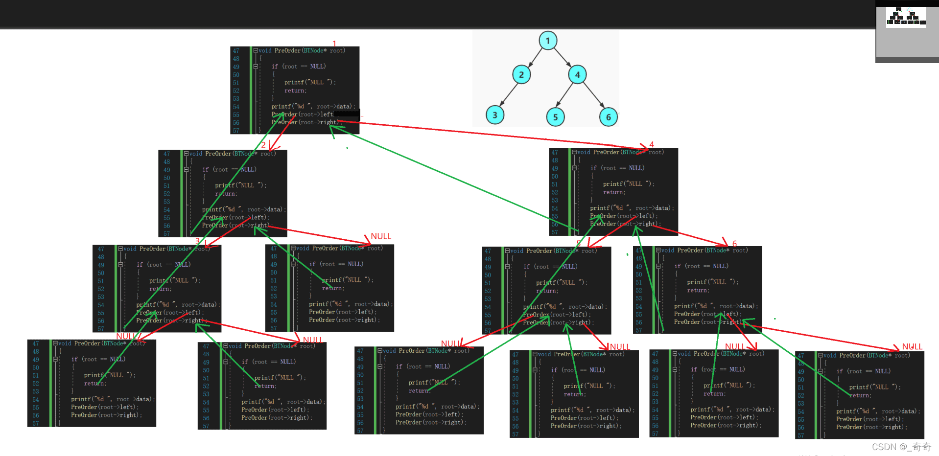939x456 pixels.
Task: Collapse PreOrder function fold in code block 4
Action: (575, 152)
